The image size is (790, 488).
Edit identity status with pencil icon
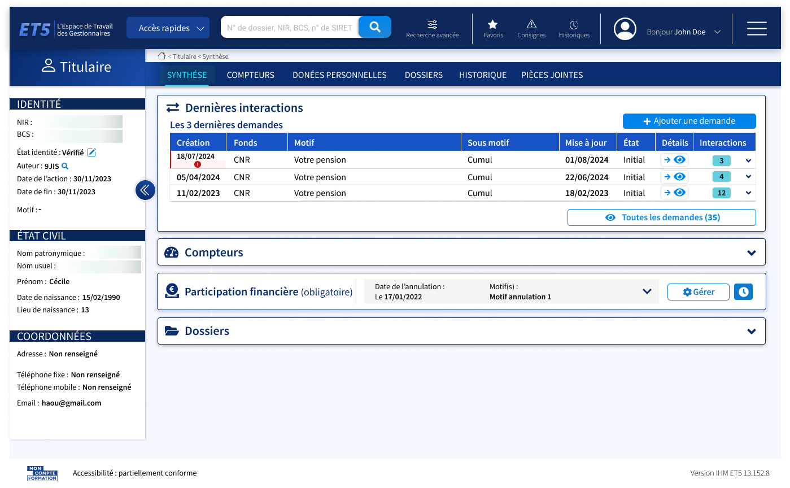(x=91, y=152)
